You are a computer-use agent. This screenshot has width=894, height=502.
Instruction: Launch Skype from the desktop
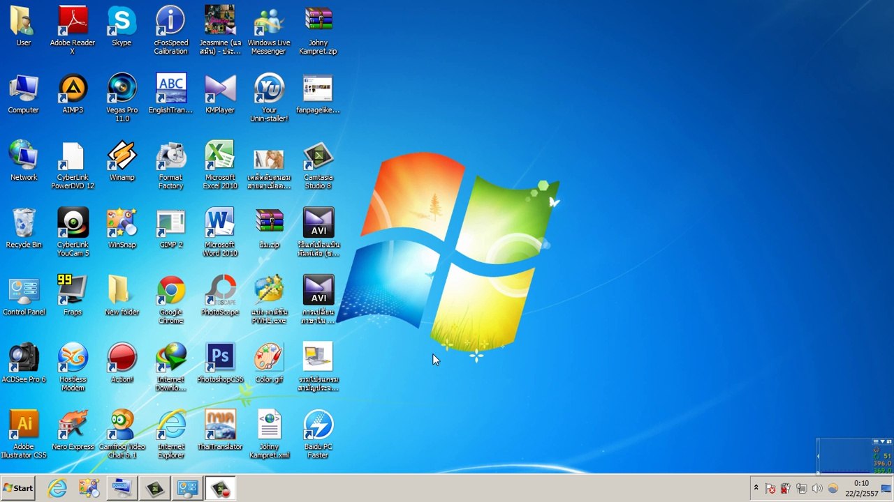tap(122, 26)
